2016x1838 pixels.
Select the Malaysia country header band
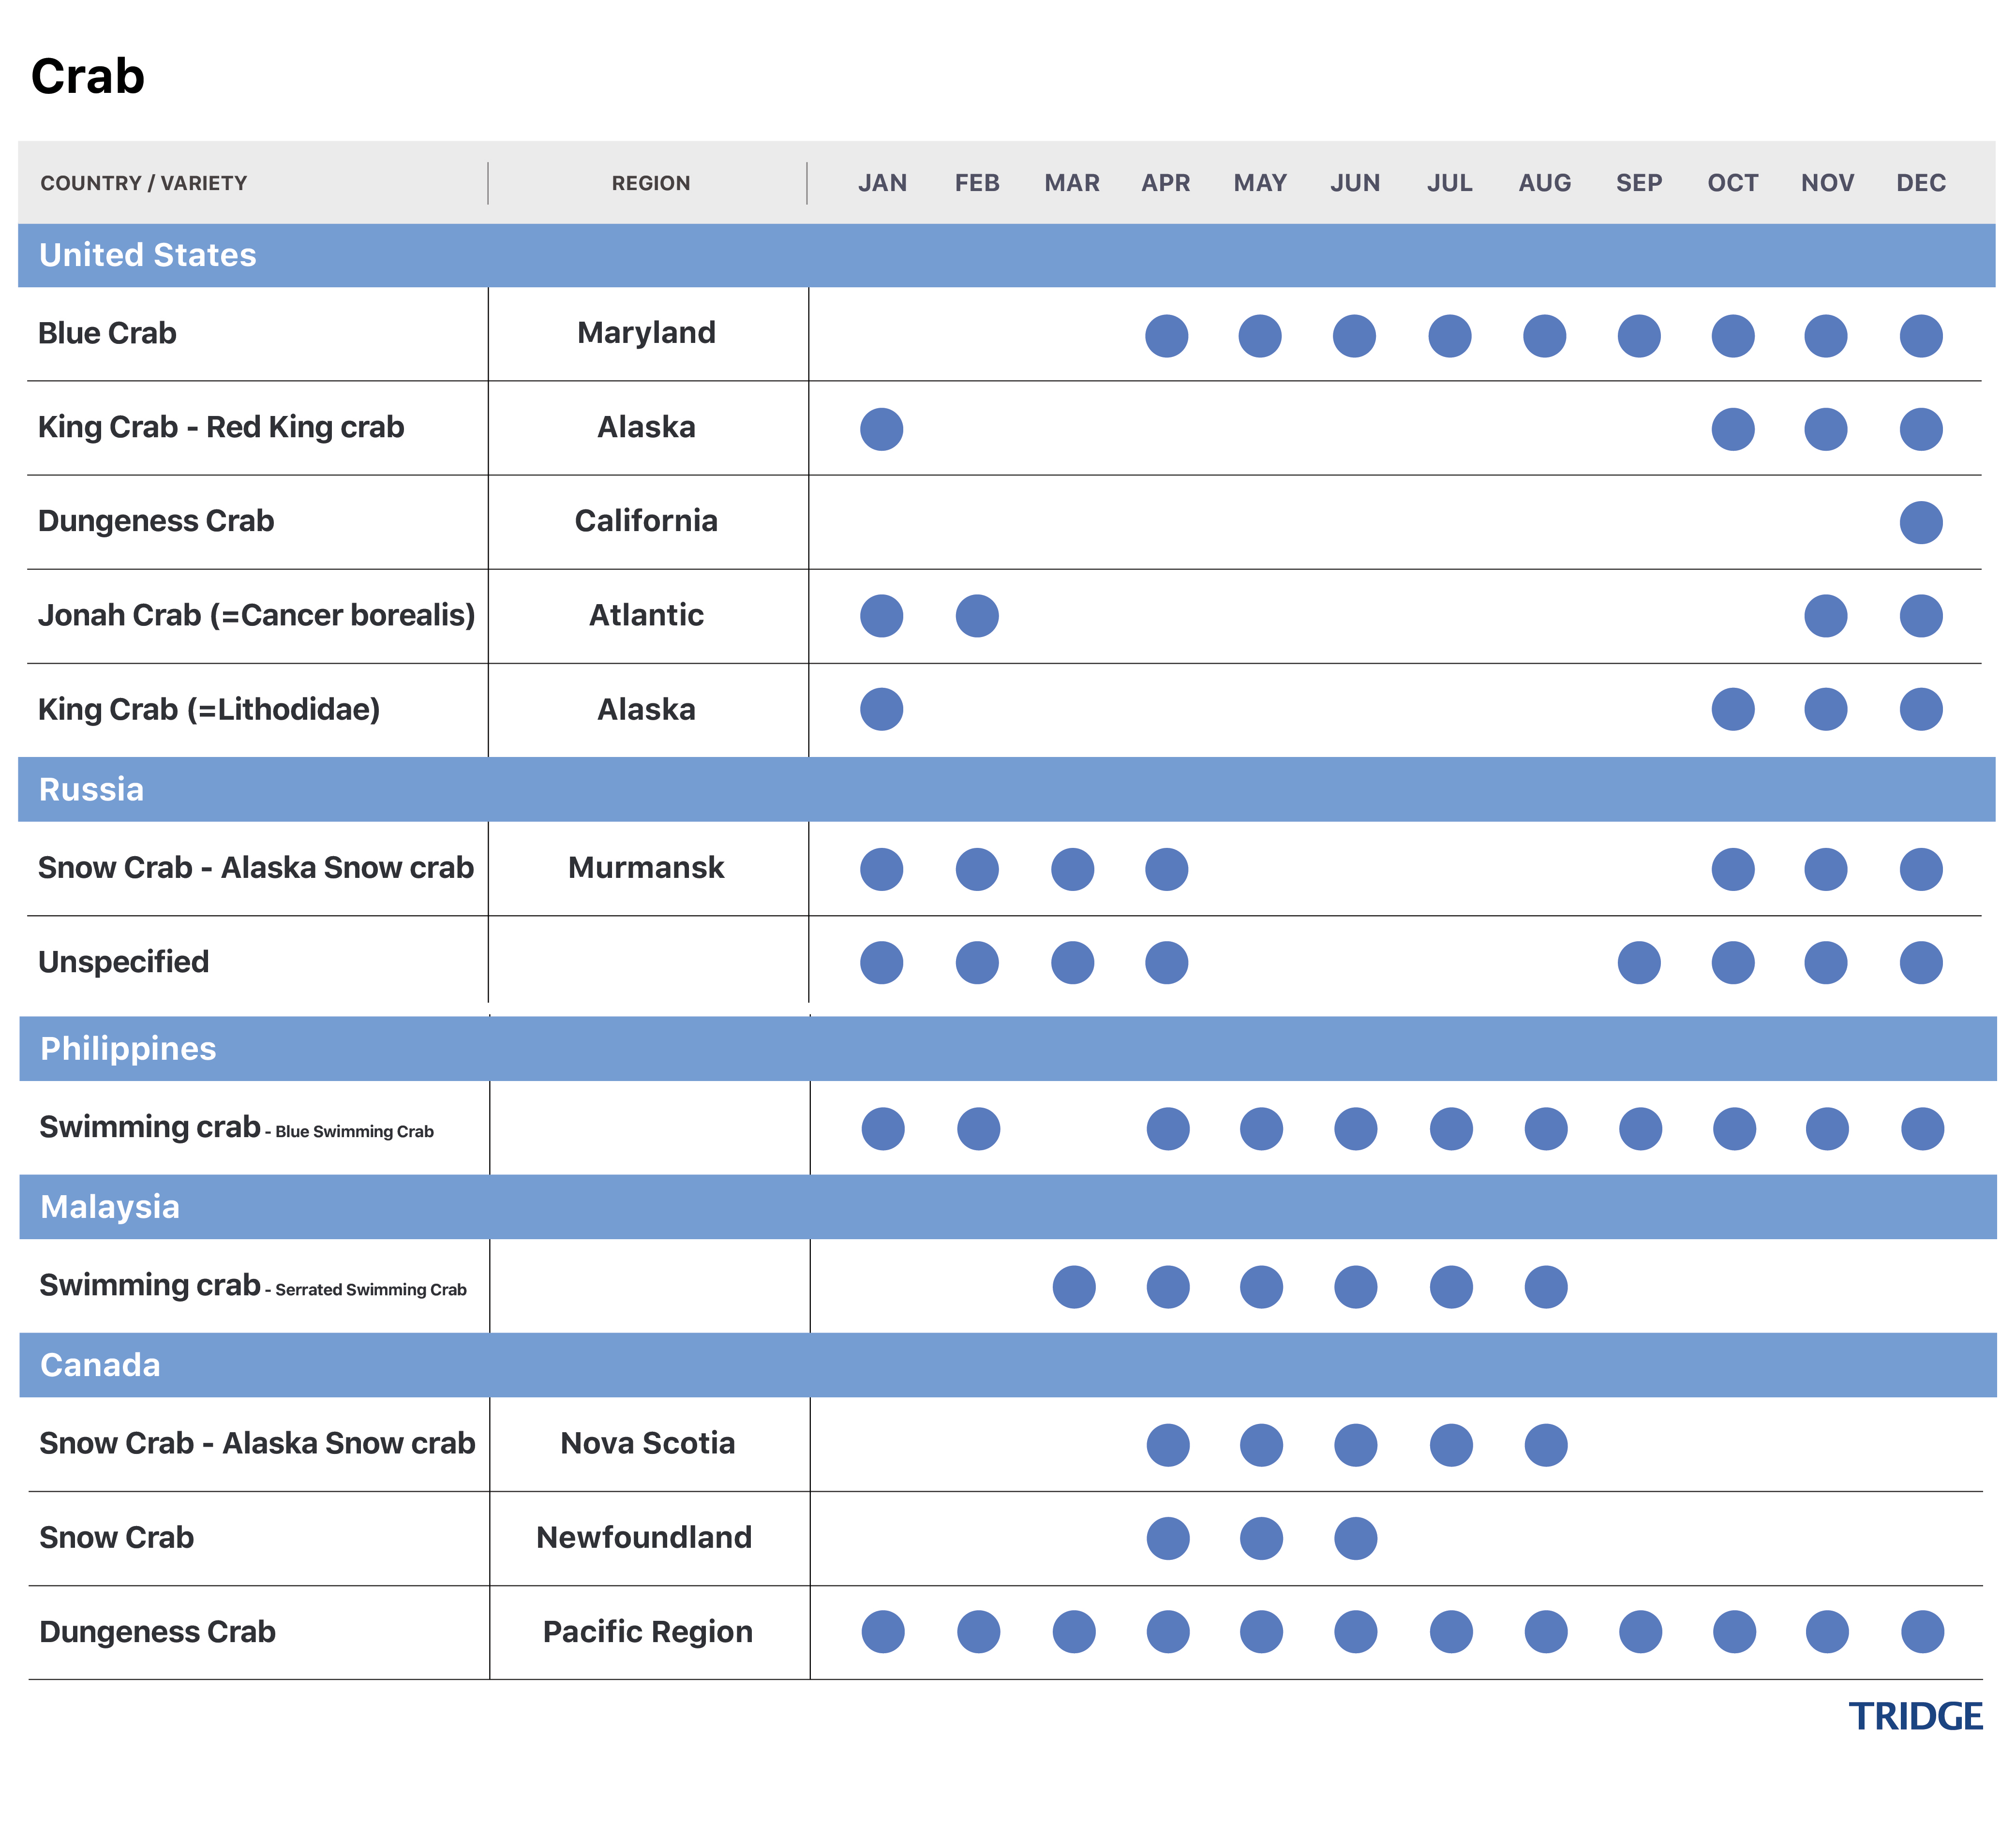tap(110, 1207)
